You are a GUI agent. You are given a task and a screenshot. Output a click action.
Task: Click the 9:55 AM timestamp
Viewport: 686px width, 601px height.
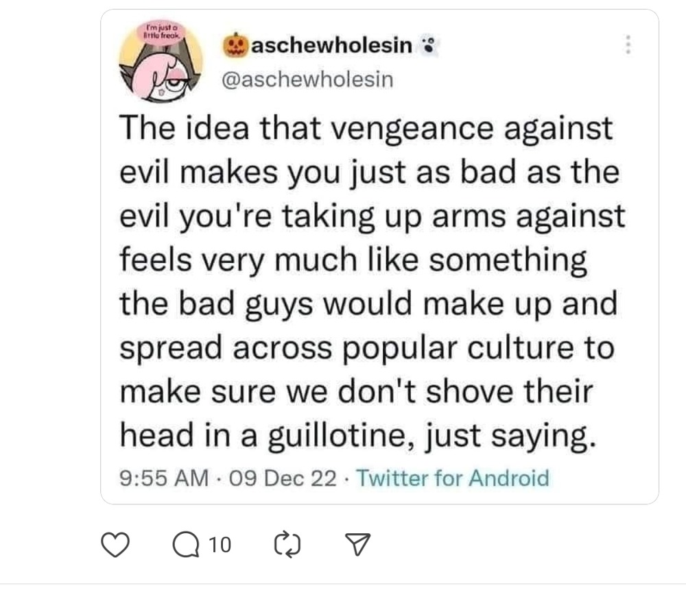click(x=164, y=478)
